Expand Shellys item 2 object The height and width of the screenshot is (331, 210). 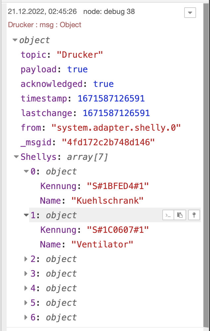26,259
